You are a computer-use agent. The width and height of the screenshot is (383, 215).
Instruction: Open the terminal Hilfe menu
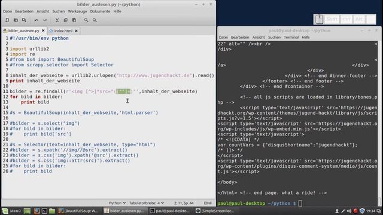coord(306,37)
